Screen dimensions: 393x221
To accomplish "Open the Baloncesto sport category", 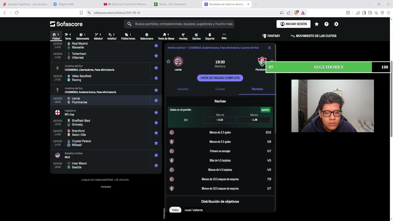I will click(83, 36).
